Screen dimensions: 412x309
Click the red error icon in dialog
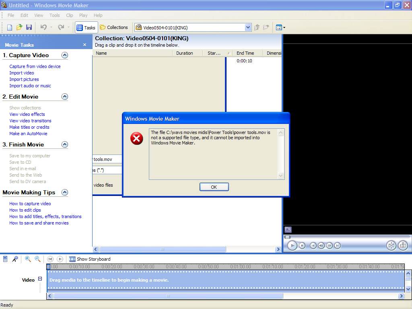(137, 138)
